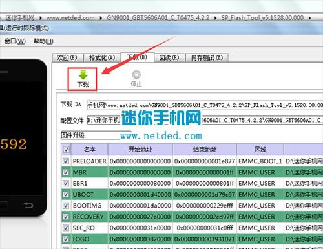Expand breadcrumb arrow after 迷你手机网 folder
This screenshot has height=249, width=323.
tap(41, 18)
